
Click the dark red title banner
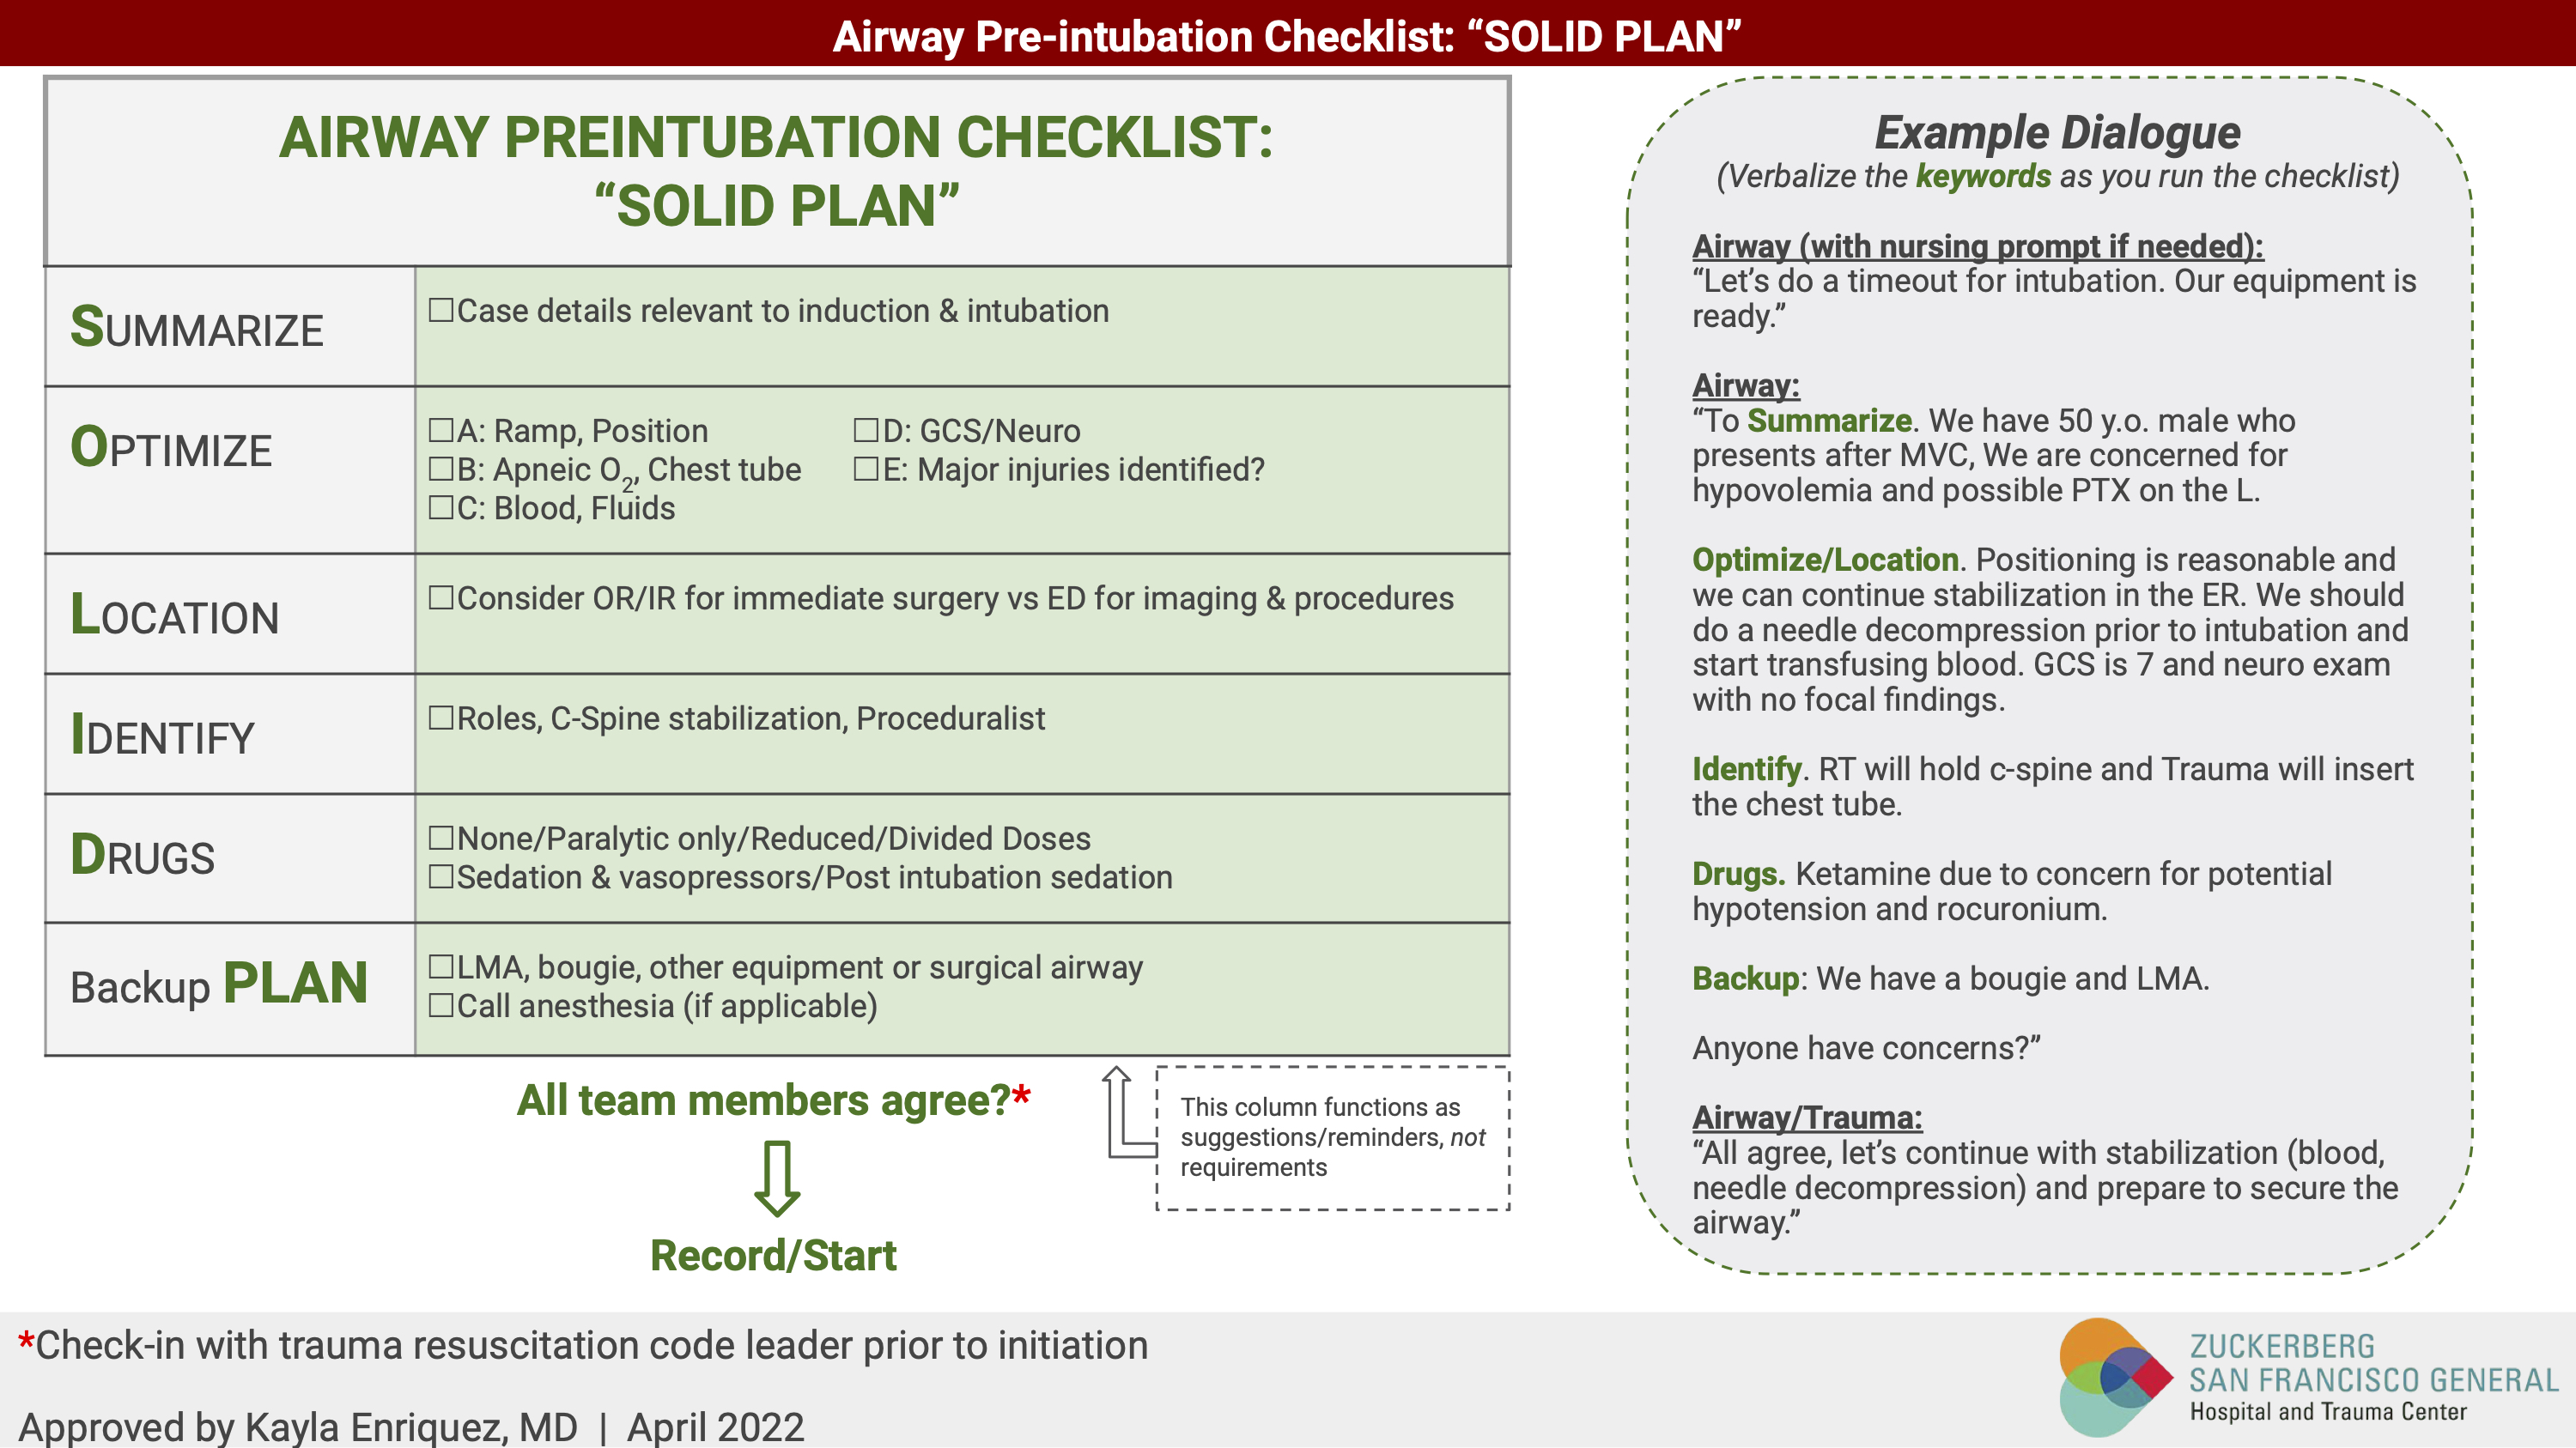[1288, 34]
